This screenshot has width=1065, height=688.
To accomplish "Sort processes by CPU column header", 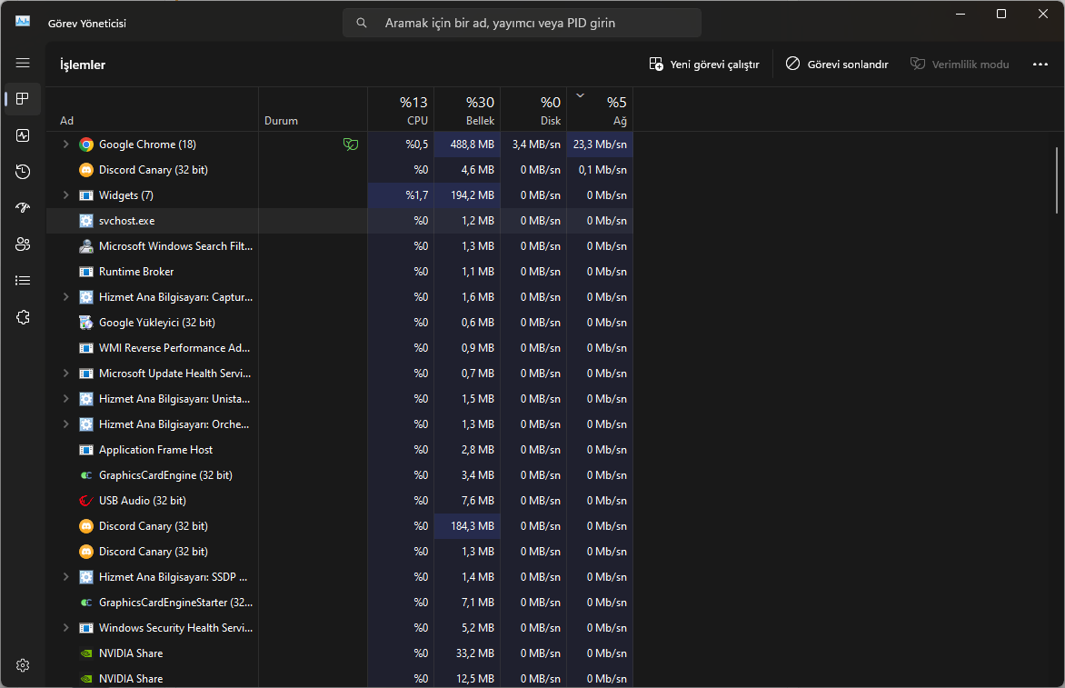I will (x=401, y=109).
